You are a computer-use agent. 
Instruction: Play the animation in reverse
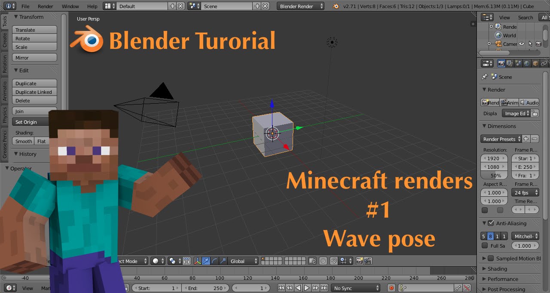(x=299, y=288)
